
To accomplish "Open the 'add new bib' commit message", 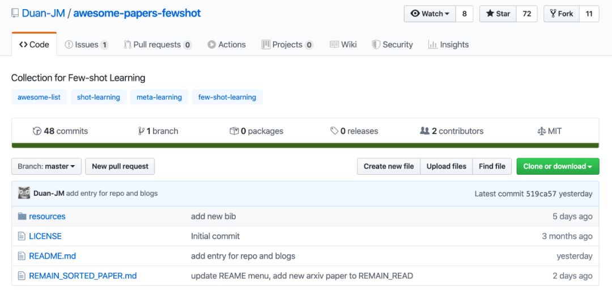I will 214,216.
